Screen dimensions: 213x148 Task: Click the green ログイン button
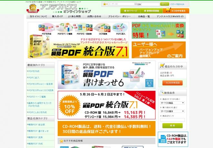click(165, 4)
